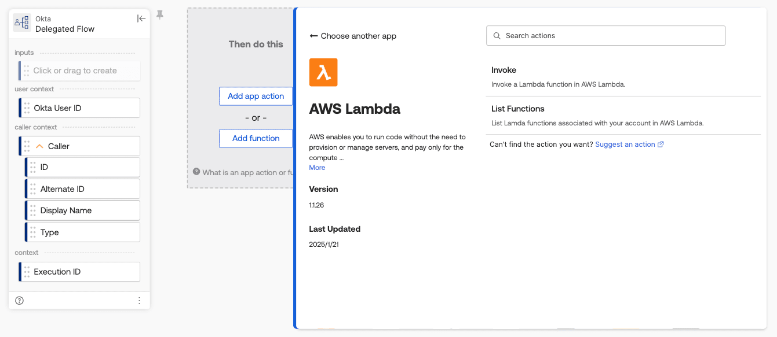
Task: Click the 'Invoke a Lambda function' description
Action: click(558, 84)
